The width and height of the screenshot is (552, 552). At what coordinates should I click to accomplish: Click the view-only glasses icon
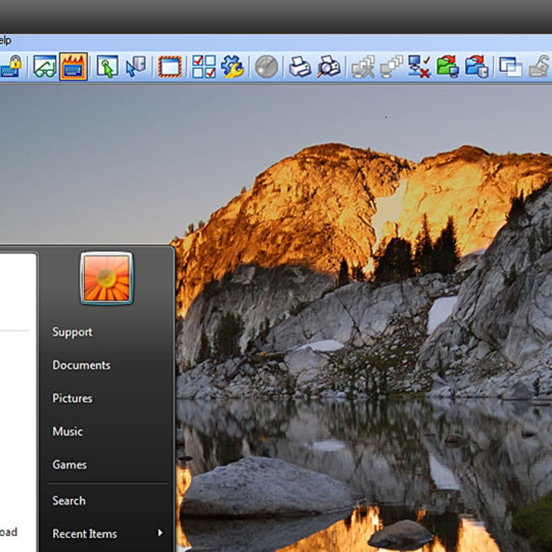click(x=45, y=67)
